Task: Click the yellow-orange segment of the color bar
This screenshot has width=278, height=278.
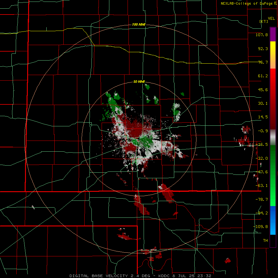Action: 273,55
